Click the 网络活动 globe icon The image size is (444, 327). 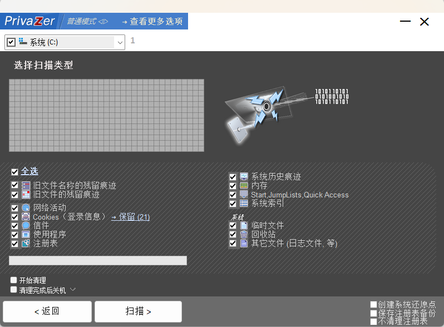(26, 207)
